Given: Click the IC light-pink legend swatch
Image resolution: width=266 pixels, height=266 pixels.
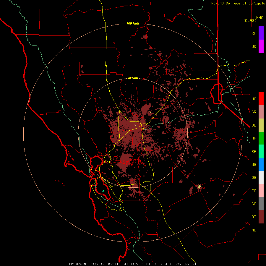Looking at the screenshot, I should point(261,191).
